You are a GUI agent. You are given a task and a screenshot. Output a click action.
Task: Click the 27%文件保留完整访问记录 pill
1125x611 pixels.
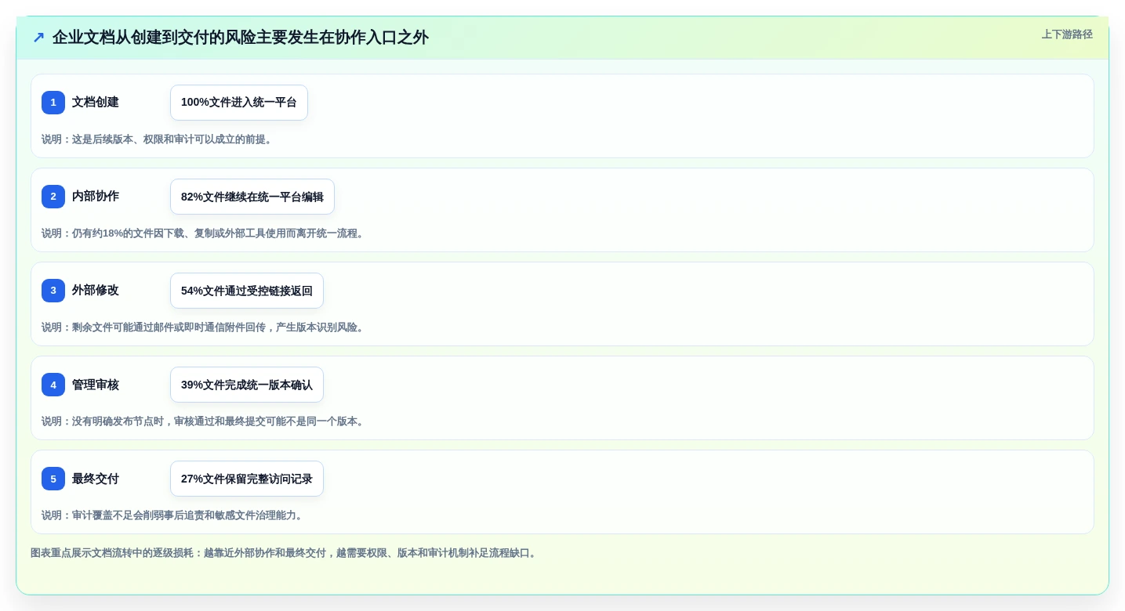pyautogui.click(x=247, y=479)
